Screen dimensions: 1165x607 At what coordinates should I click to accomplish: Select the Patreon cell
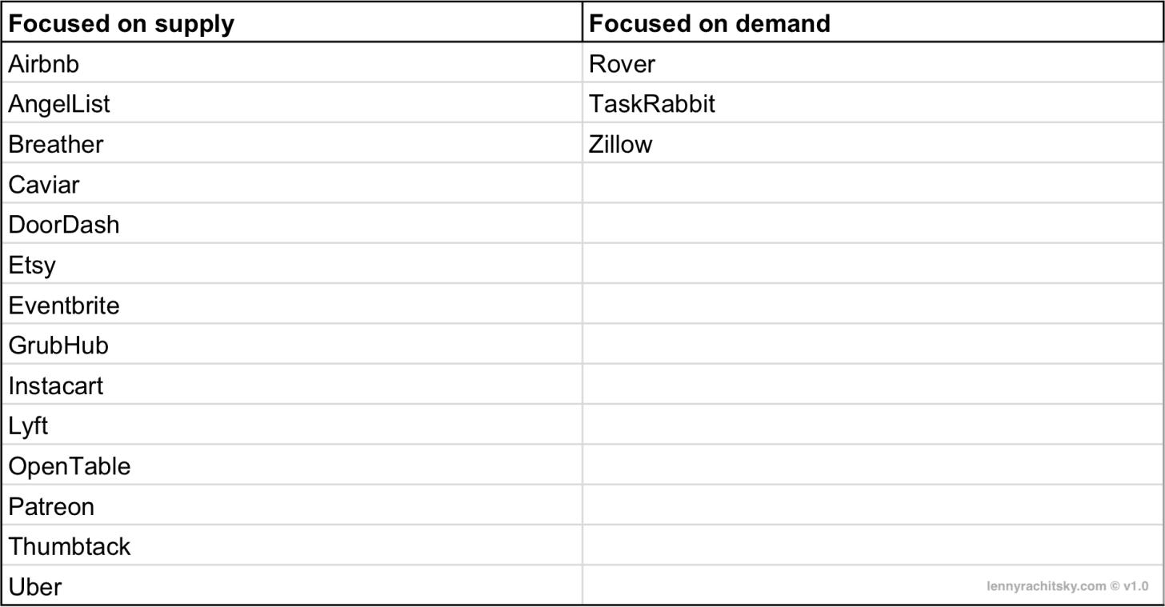tap(291, 505)
